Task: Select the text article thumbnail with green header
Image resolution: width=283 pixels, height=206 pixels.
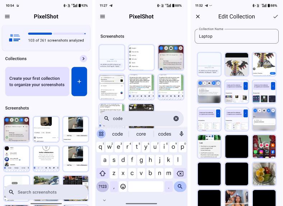Action: coord(209,147)
